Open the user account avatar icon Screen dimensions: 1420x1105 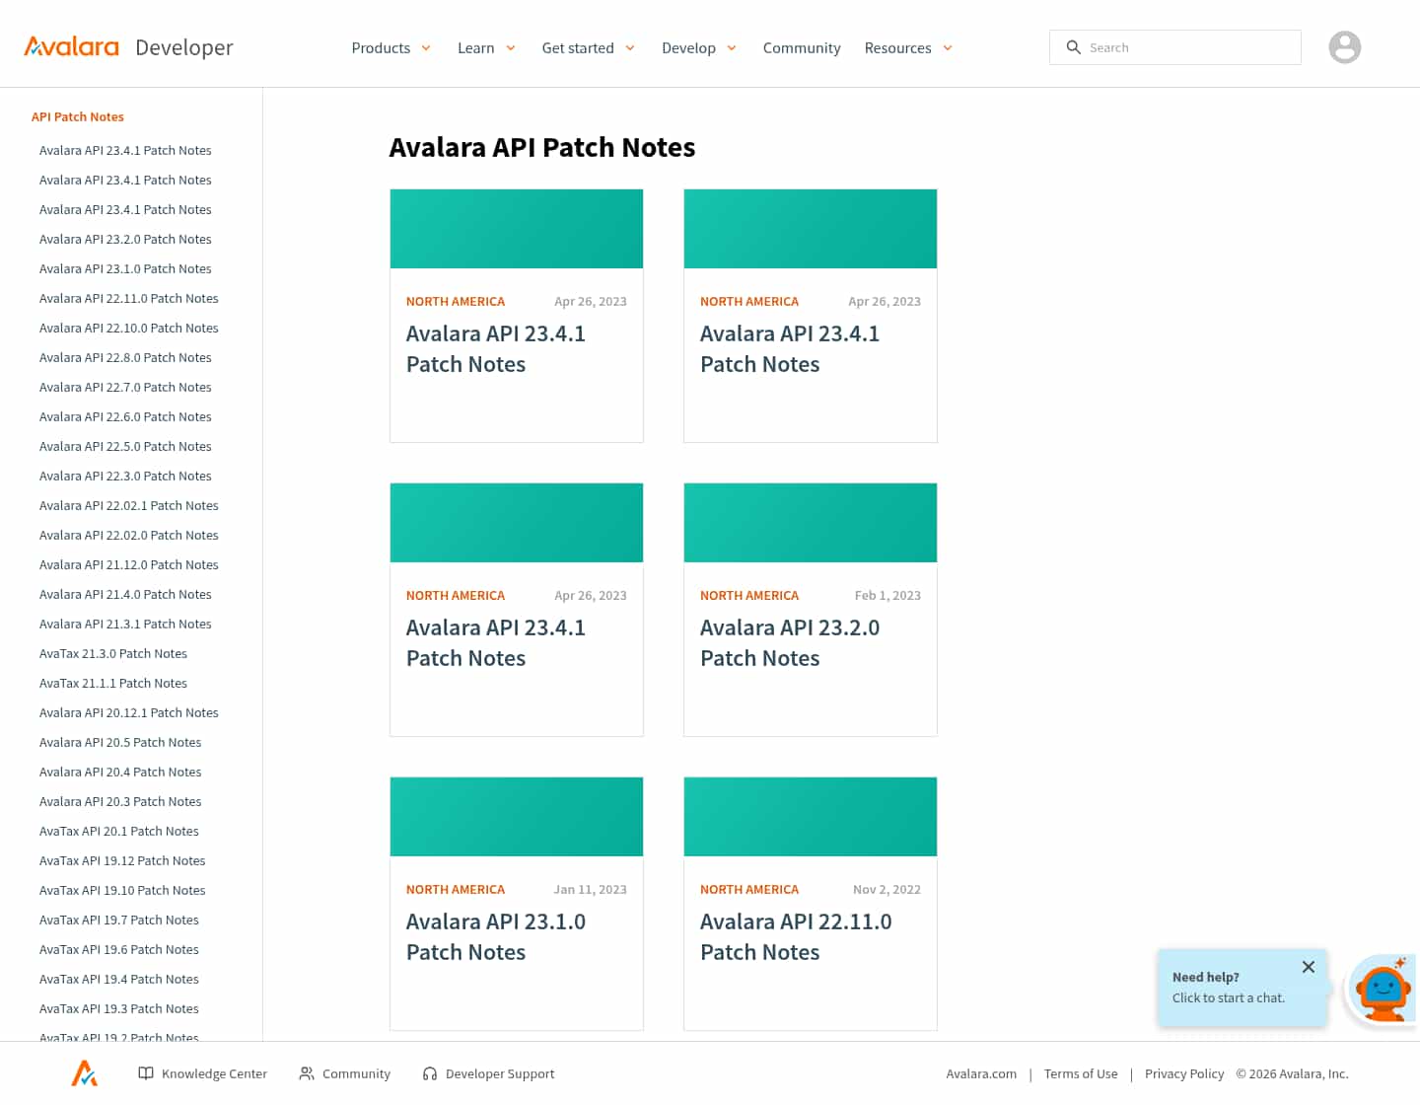point(1344,47)
